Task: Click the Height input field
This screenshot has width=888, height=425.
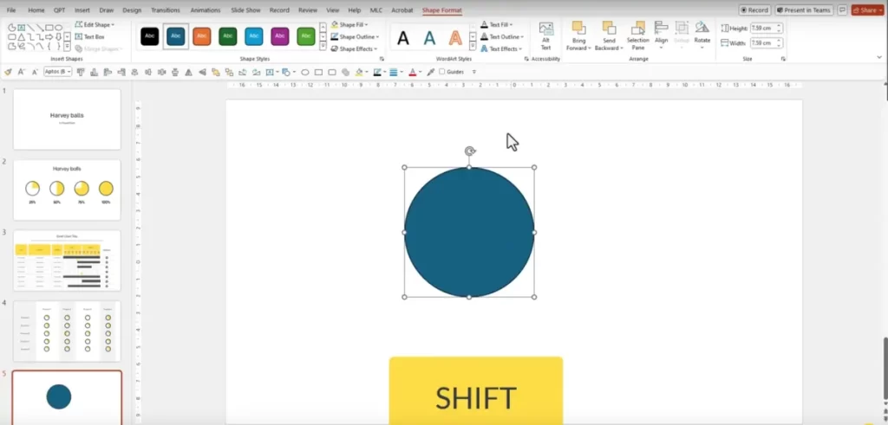Action: [767, 29]
